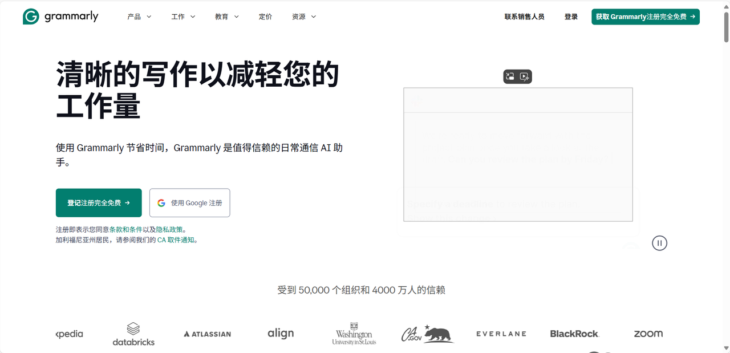Click the demo video preview area
730x353 pixels.
tap(518, 154)
